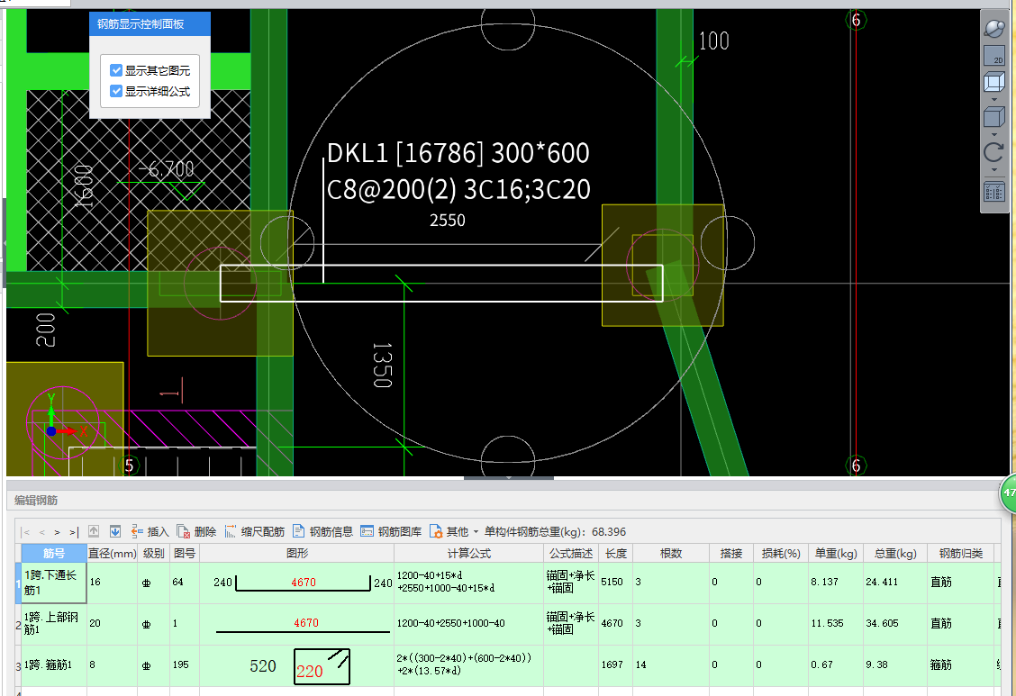This screenshot has height=696, width=1016.
Task: Select the wireframe cube view icon
Action: tap(994, 83)
